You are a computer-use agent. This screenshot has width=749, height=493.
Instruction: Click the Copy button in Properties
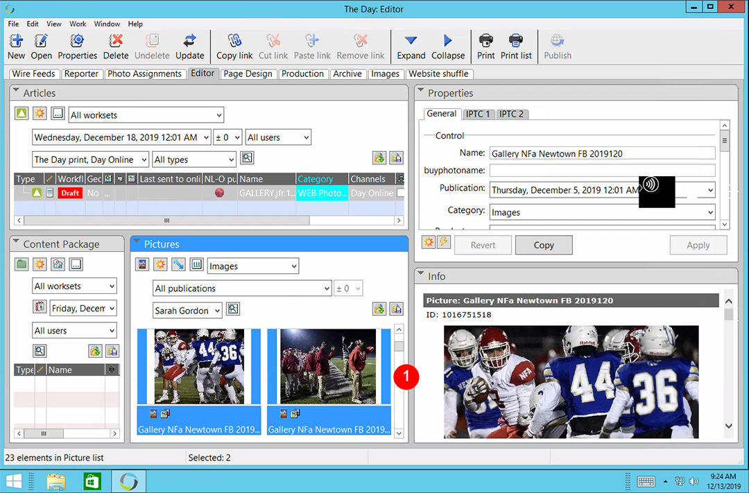[544, 245]
